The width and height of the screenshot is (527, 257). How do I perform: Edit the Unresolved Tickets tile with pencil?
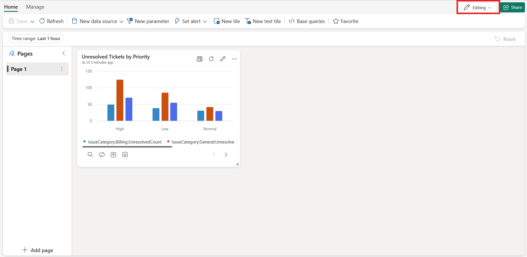[223, 59]
